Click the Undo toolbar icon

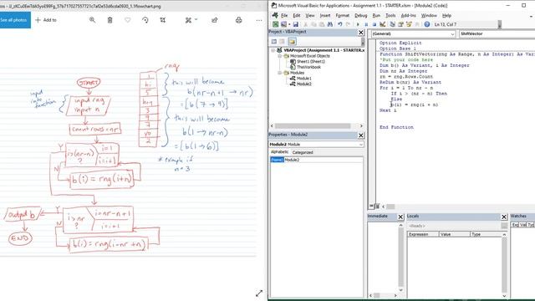point(340,24)
